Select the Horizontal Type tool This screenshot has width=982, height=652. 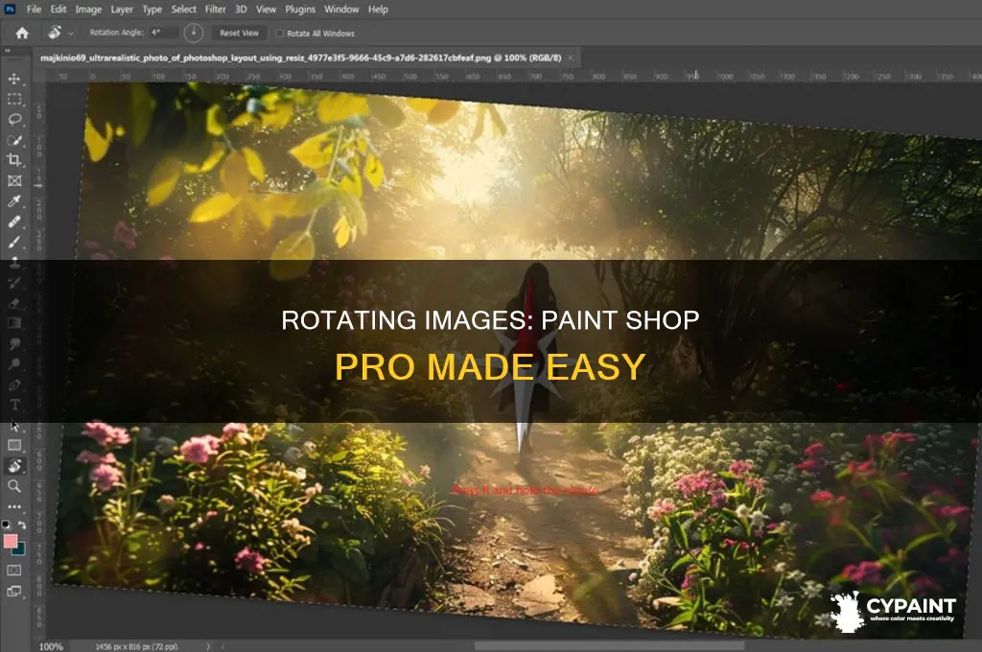click(x=13, y=405)
